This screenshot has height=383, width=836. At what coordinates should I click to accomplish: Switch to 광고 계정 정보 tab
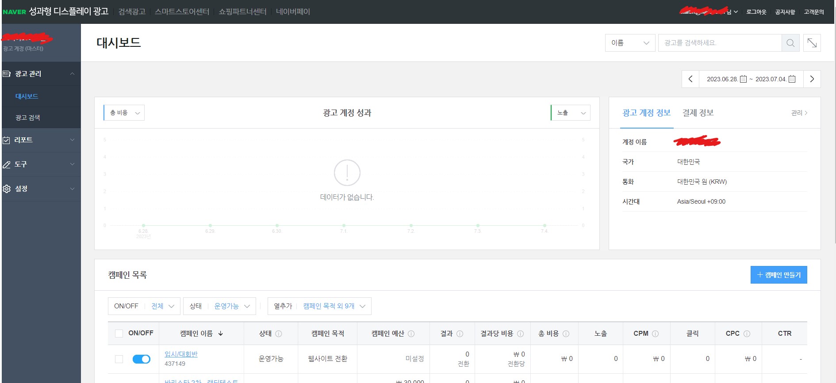[647, 113]
